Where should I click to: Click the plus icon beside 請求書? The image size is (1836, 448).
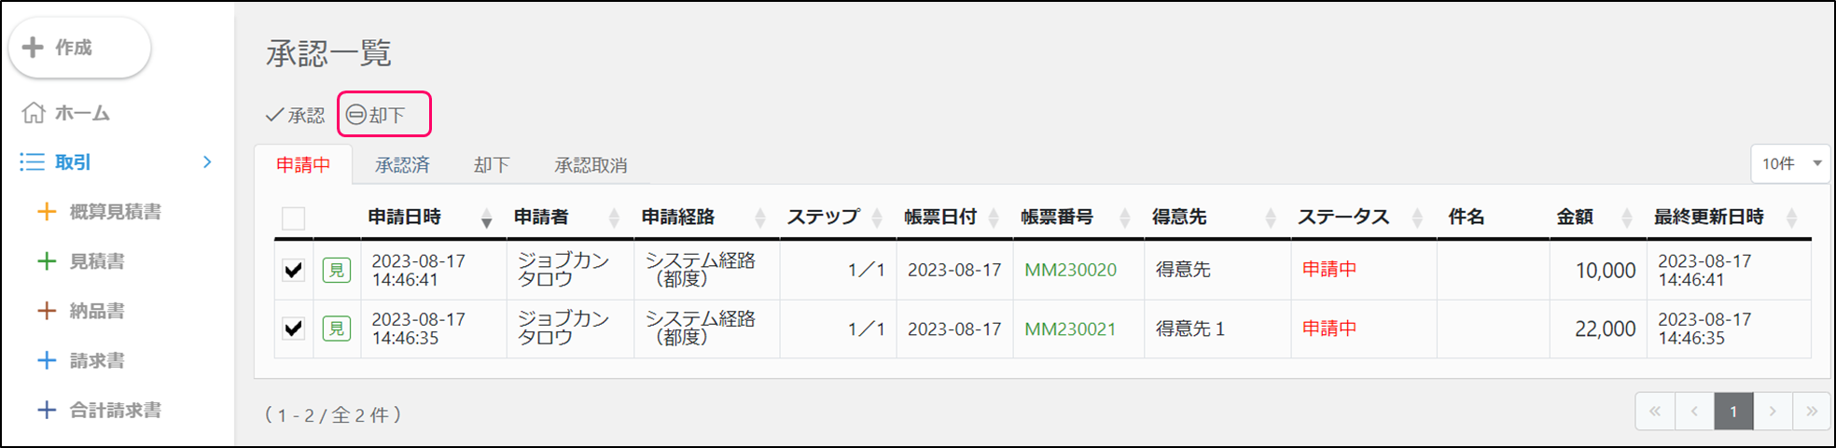pyautogui.click(x=47, y=360)
